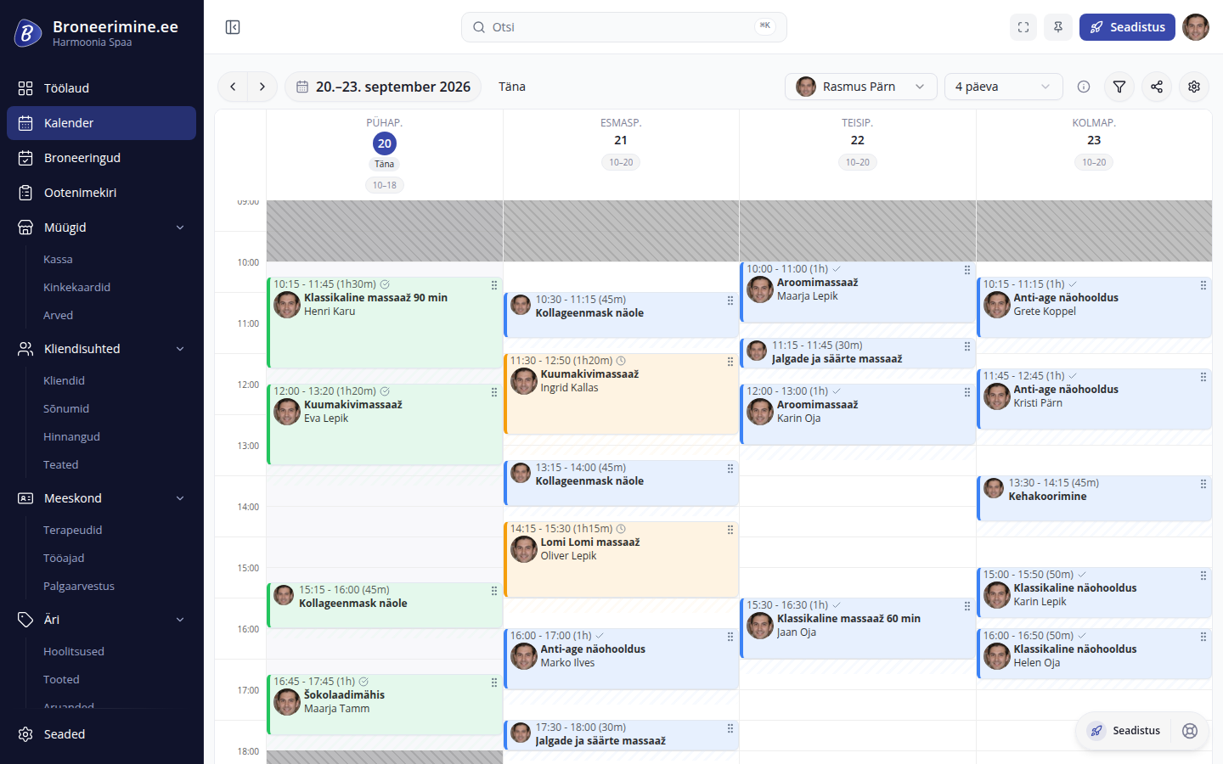Open Kinkekaardid submenu item
1223x764 pixels.
(x=76, y=287)
